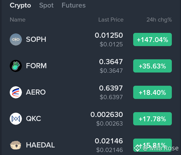This screenshot has width=181, height=155.
Task: Switch to the Spot tab
Action: point(46,5)
